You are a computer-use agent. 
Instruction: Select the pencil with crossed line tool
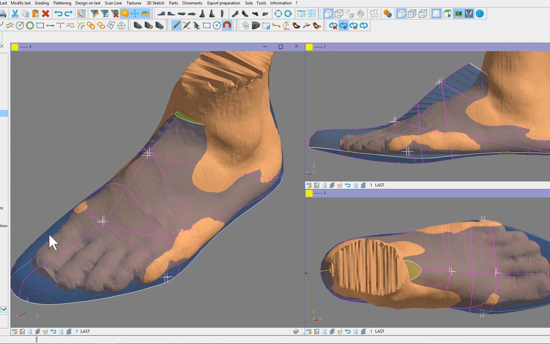coord(186,25)
